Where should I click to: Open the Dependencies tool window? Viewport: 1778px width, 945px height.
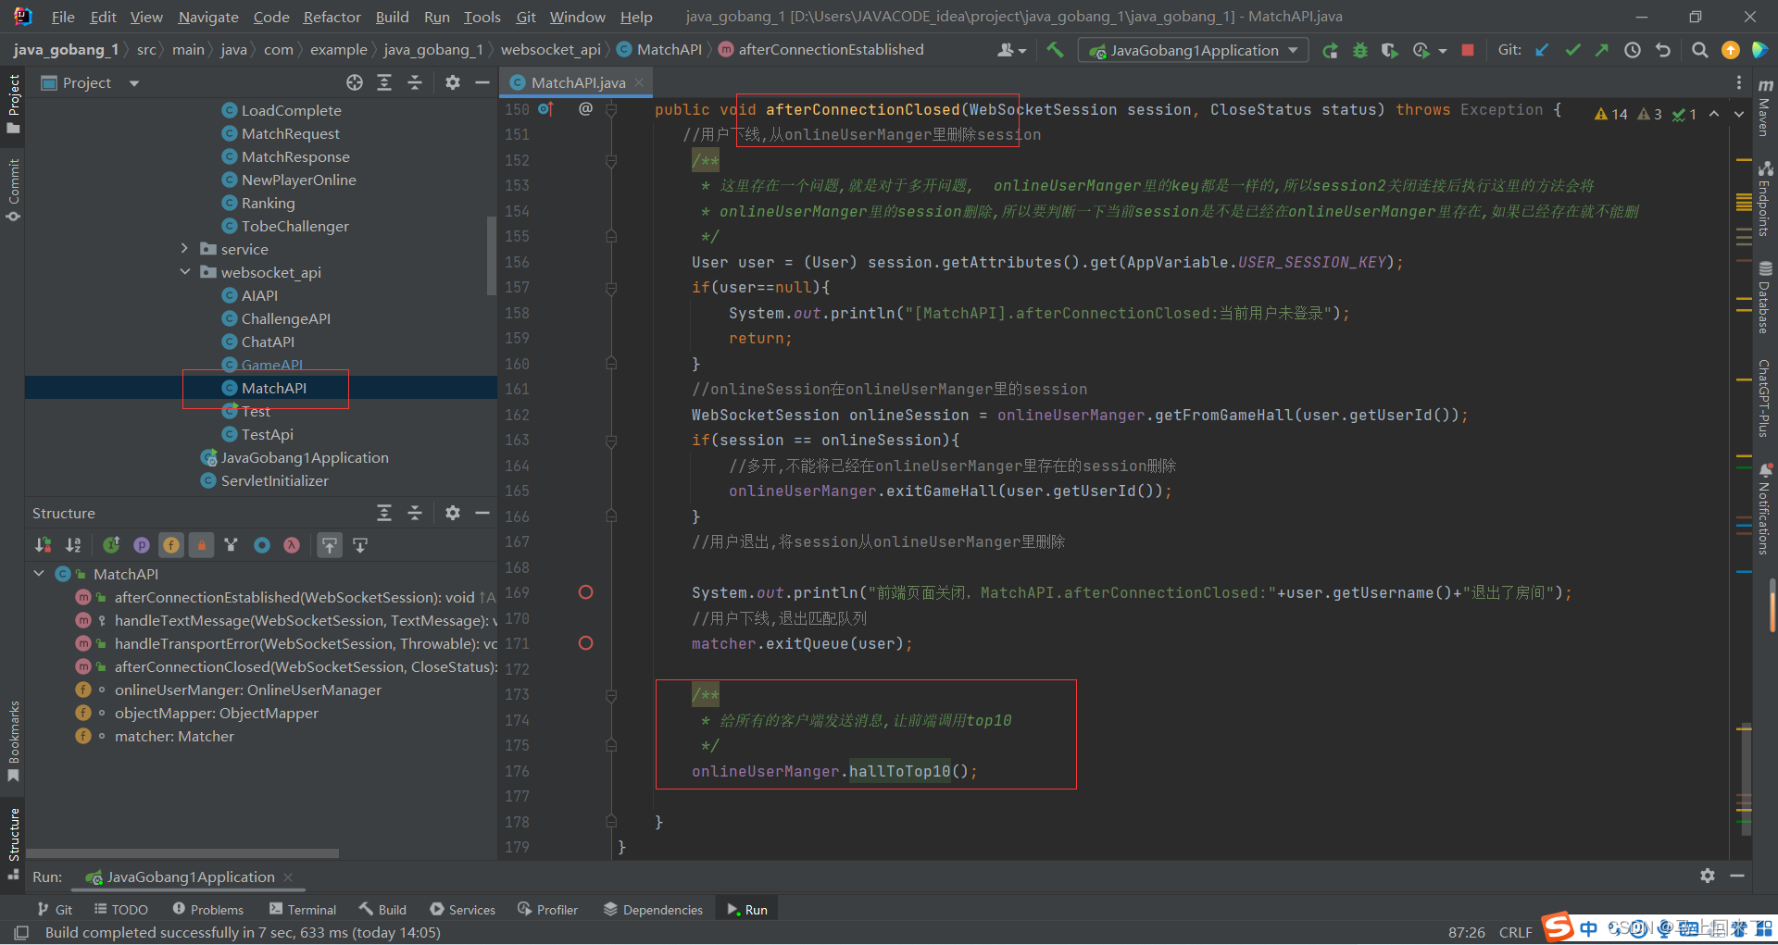(x=653, y=910)
